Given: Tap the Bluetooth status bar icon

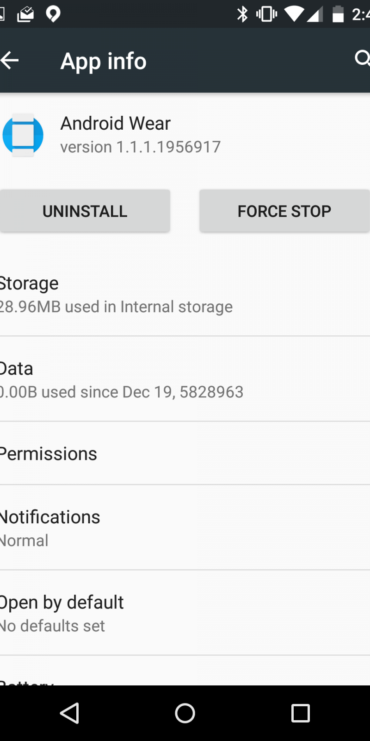Looking at the screenshot, I should pos(242,14).
